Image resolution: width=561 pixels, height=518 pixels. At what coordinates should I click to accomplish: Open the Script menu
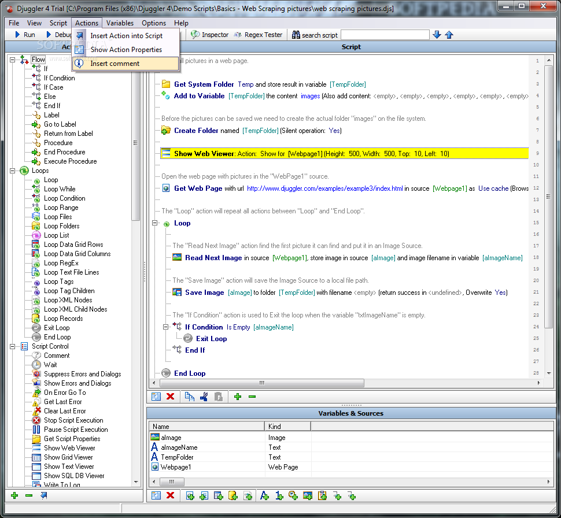[x=58, y=23]
